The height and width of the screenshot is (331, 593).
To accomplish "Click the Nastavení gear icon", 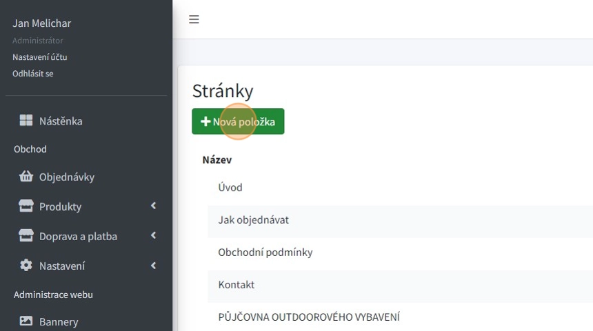I will (x=26, y=266).
